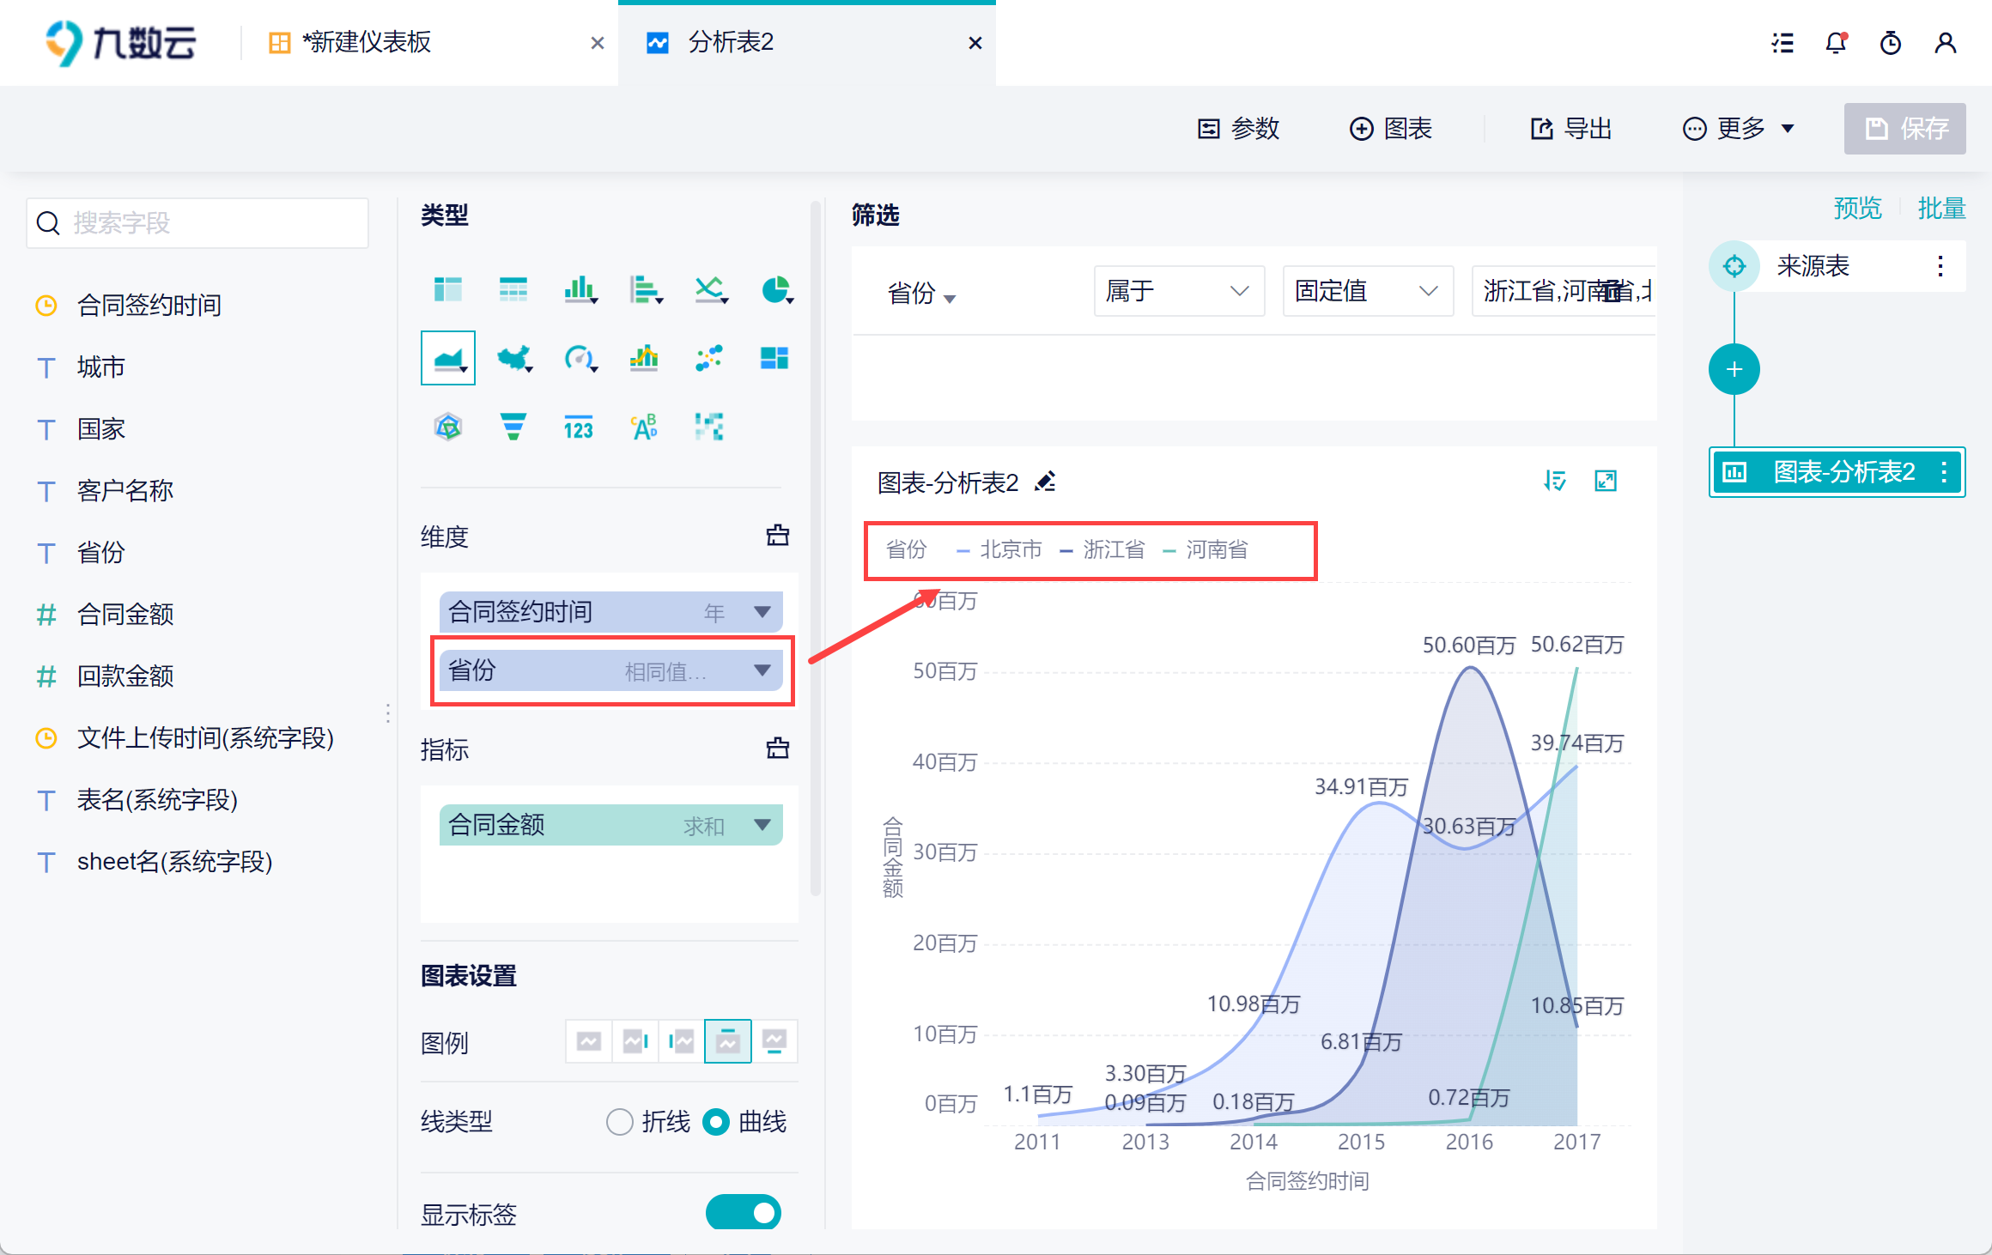Click the 导出 export button
This screenshot has height=1255, width=1992.
click(1571, 129)
